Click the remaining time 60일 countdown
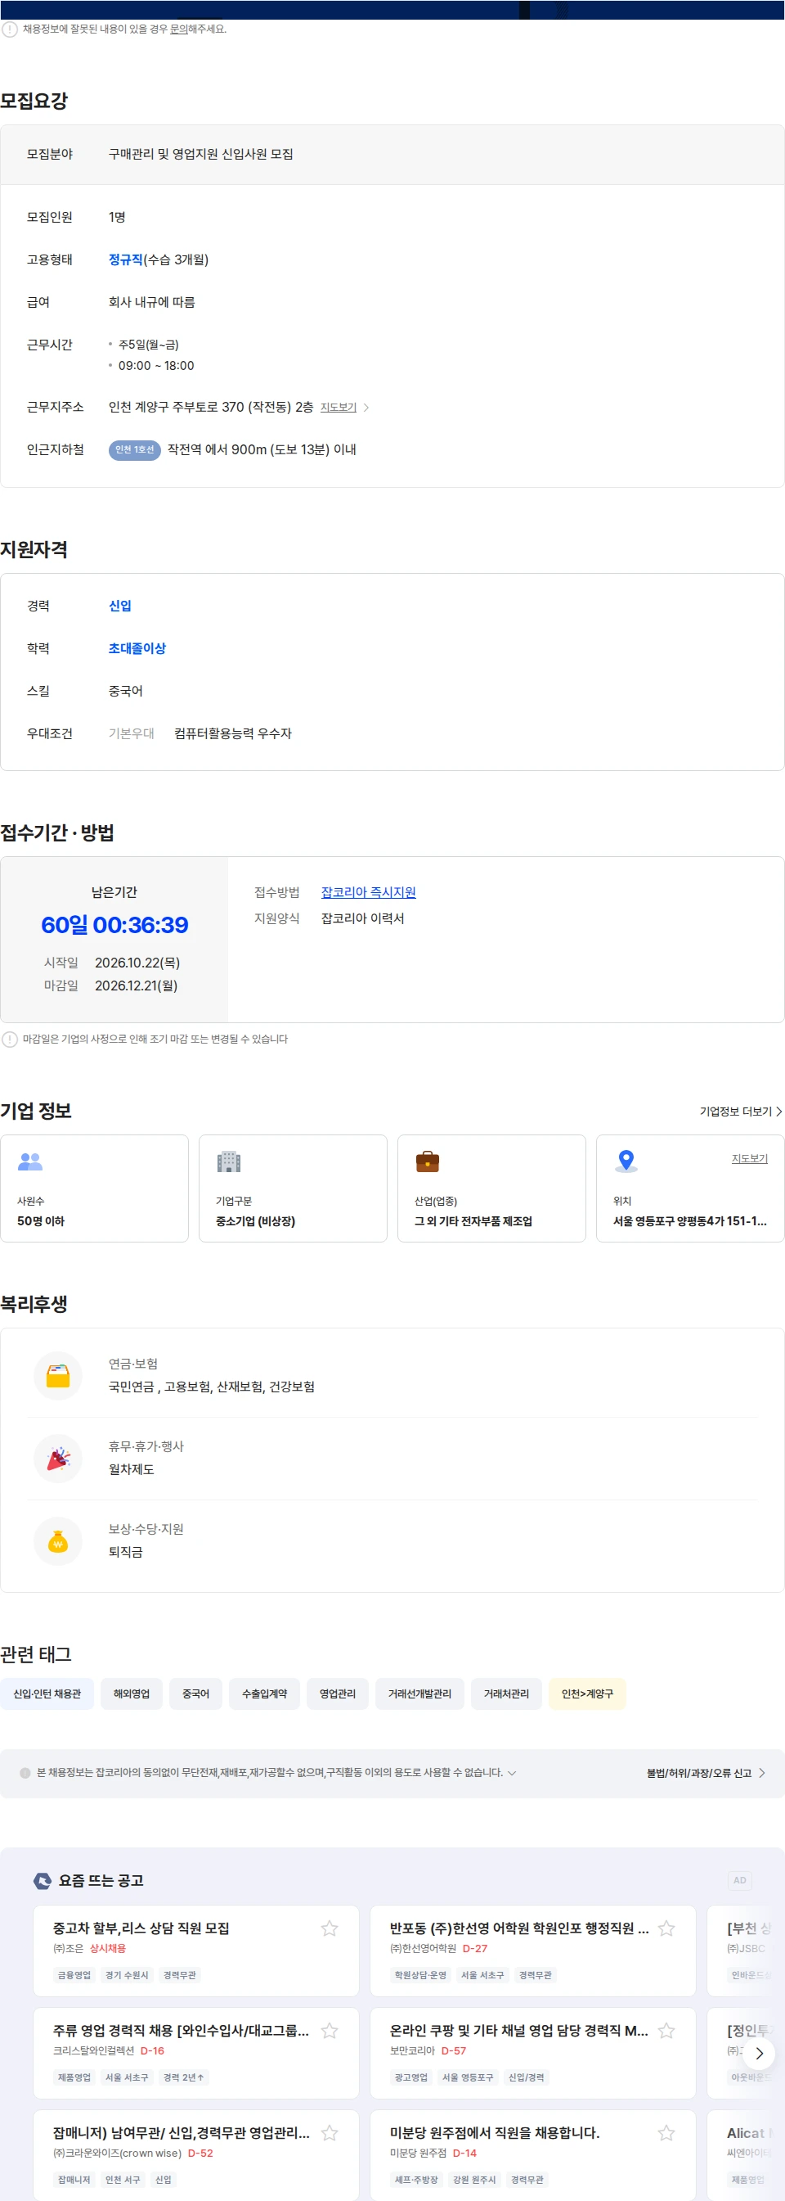 114,927
